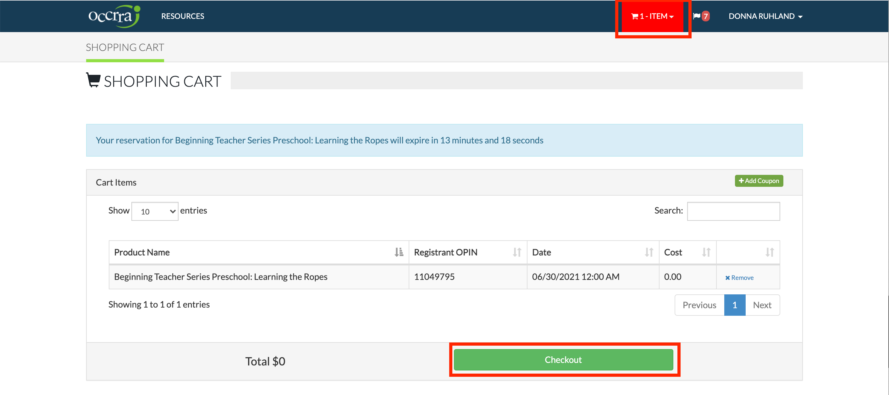Screen dimensions: 889x395
Task: Click the X icon to remove the cart item
Action: pyautogui.click(x=727, y=277)
